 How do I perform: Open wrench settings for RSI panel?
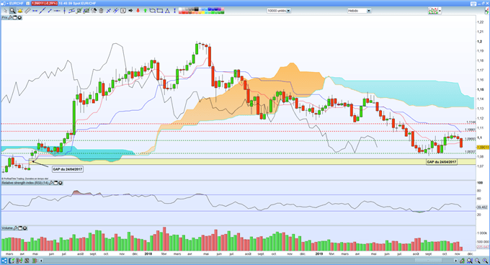51,183
